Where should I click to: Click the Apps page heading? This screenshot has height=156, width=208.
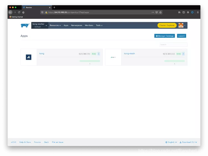(x=24, y=36)
